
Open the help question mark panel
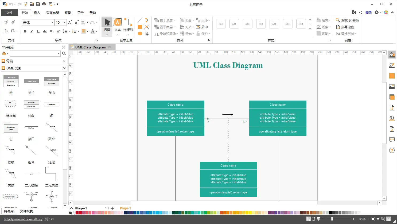[392, 150]
